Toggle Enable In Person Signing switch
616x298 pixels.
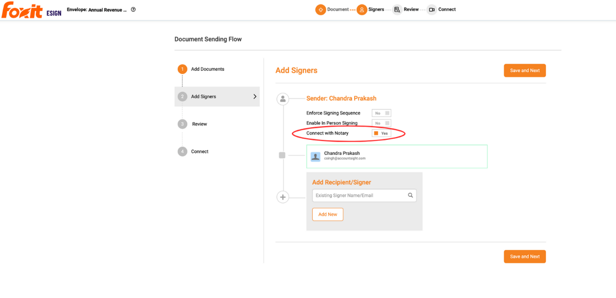(x=381, y=123)
